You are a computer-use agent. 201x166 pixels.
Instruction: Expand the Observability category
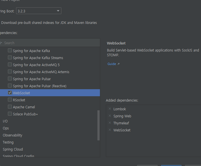[x=13, y=135]
